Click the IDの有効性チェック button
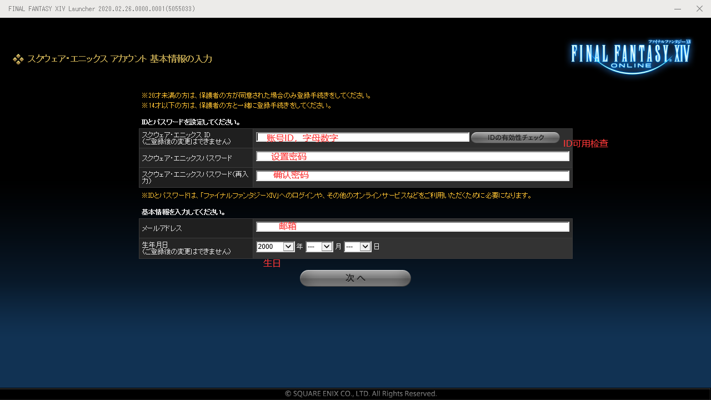The width and height of the screenshot is (711, 400). [515, 138]
